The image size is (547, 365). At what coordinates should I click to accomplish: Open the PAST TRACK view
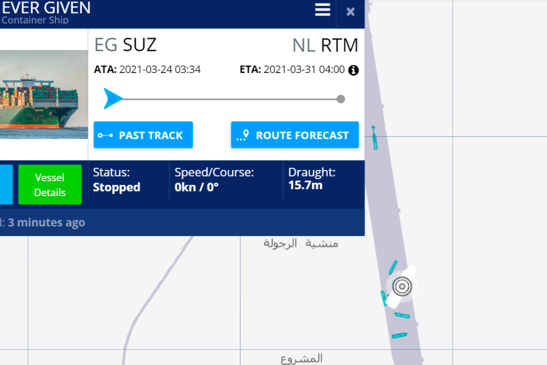coord(143,135)
